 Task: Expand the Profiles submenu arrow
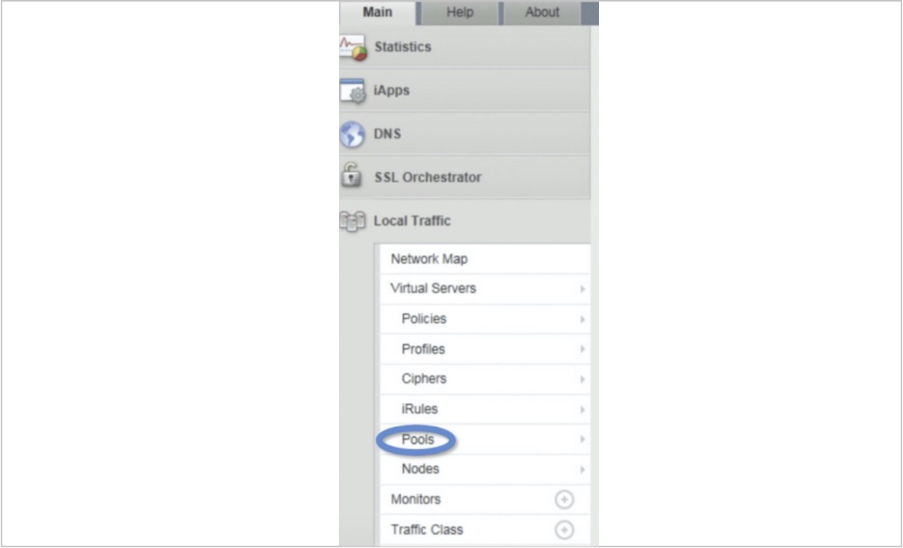pos(582,350)
